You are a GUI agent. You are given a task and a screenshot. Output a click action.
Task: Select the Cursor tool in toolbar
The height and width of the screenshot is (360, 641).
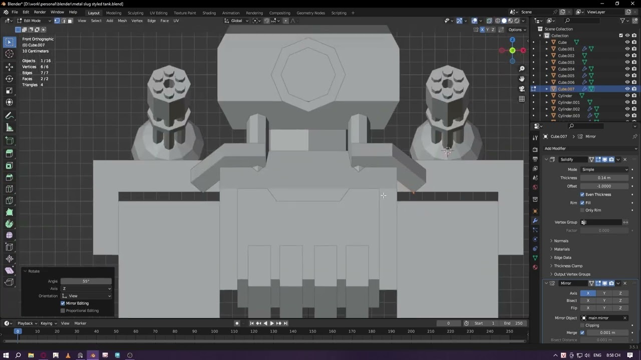[9, 54]
